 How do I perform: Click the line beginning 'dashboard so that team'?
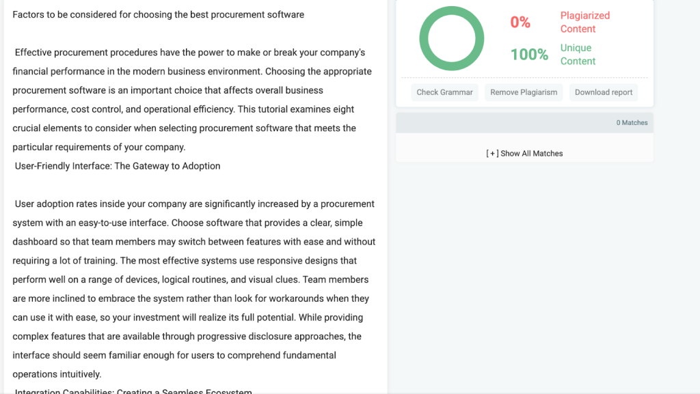click(x=194, y=242)
